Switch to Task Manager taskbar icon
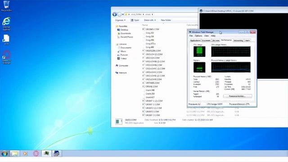Image resolution: width=288 pixels, height=162 pixels. (46, 153)
